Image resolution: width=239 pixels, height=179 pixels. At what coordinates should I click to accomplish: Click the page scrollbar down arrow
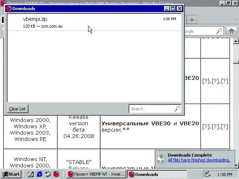[x=236, y=166]
